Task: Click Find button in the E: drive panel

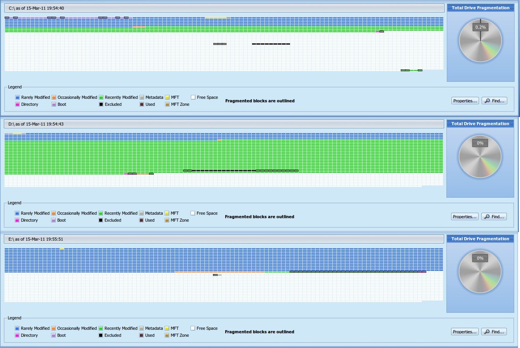Action: tap(494, 332)
